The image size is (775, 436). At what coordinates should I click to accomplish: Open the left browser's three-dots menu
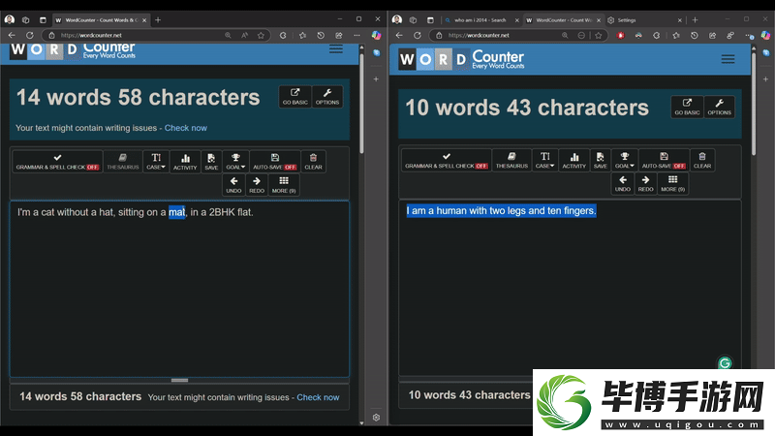pyautogui.click(x=356, y=35)
